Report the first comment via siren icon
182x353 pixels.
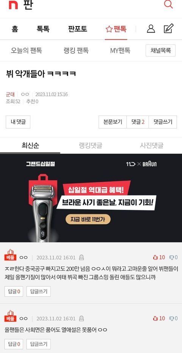point(82,257)
